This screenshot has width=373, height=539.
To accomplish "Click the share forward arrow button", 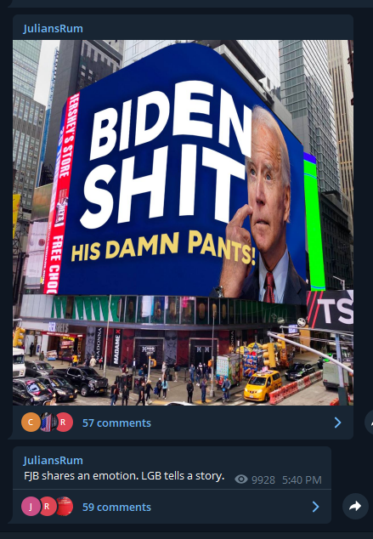I will pyautogui.click(x=355, y=506).
